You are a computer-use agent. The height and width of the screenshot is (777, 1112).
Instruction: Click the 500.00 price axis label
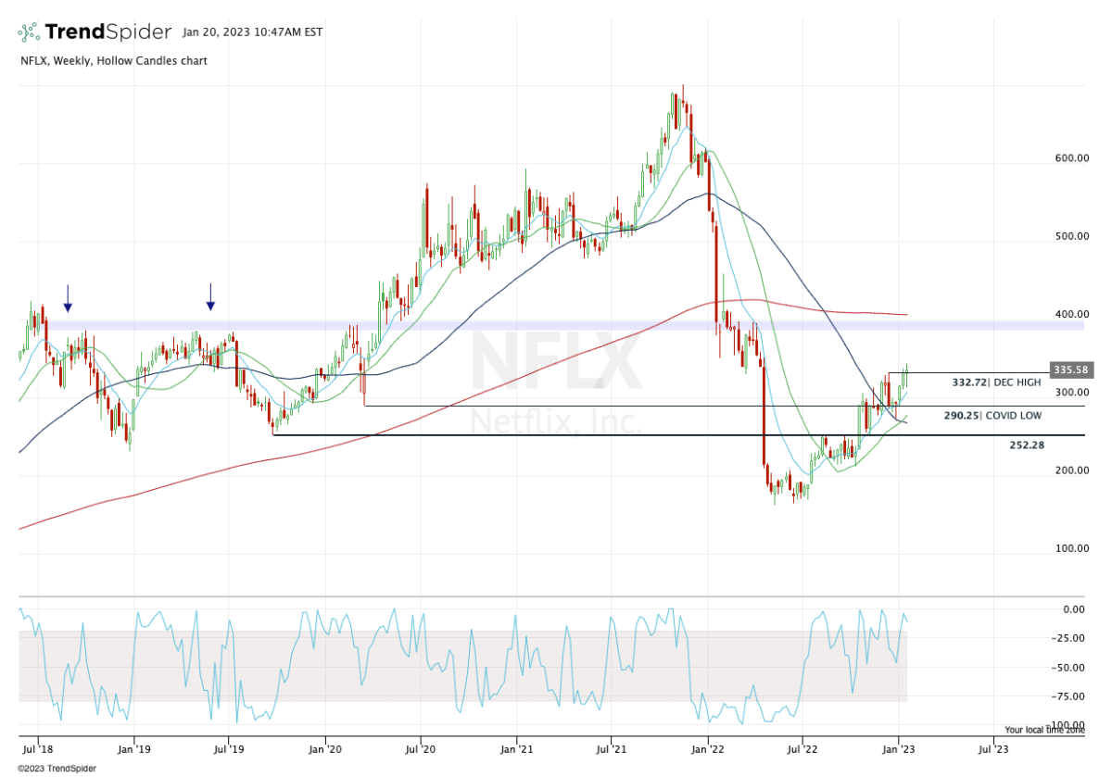(1072, 236)
